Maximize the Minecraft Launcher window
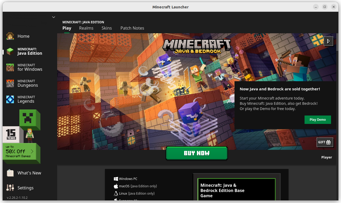The width and height of the screenshot is (341, 203). click(325, 7)
